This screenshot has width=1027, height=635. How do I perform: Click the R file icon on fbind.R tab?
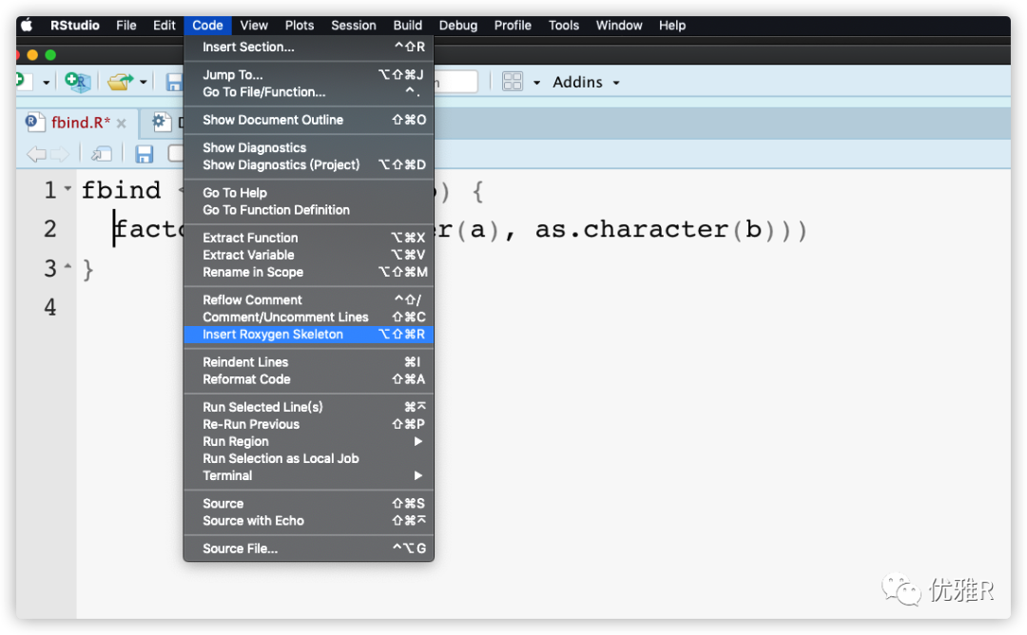(34, 123)
